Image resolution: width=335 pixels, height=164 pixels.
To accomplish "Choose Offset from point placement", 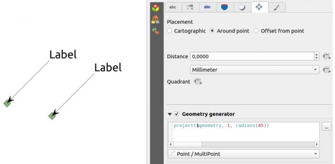I will coord(279,31).
